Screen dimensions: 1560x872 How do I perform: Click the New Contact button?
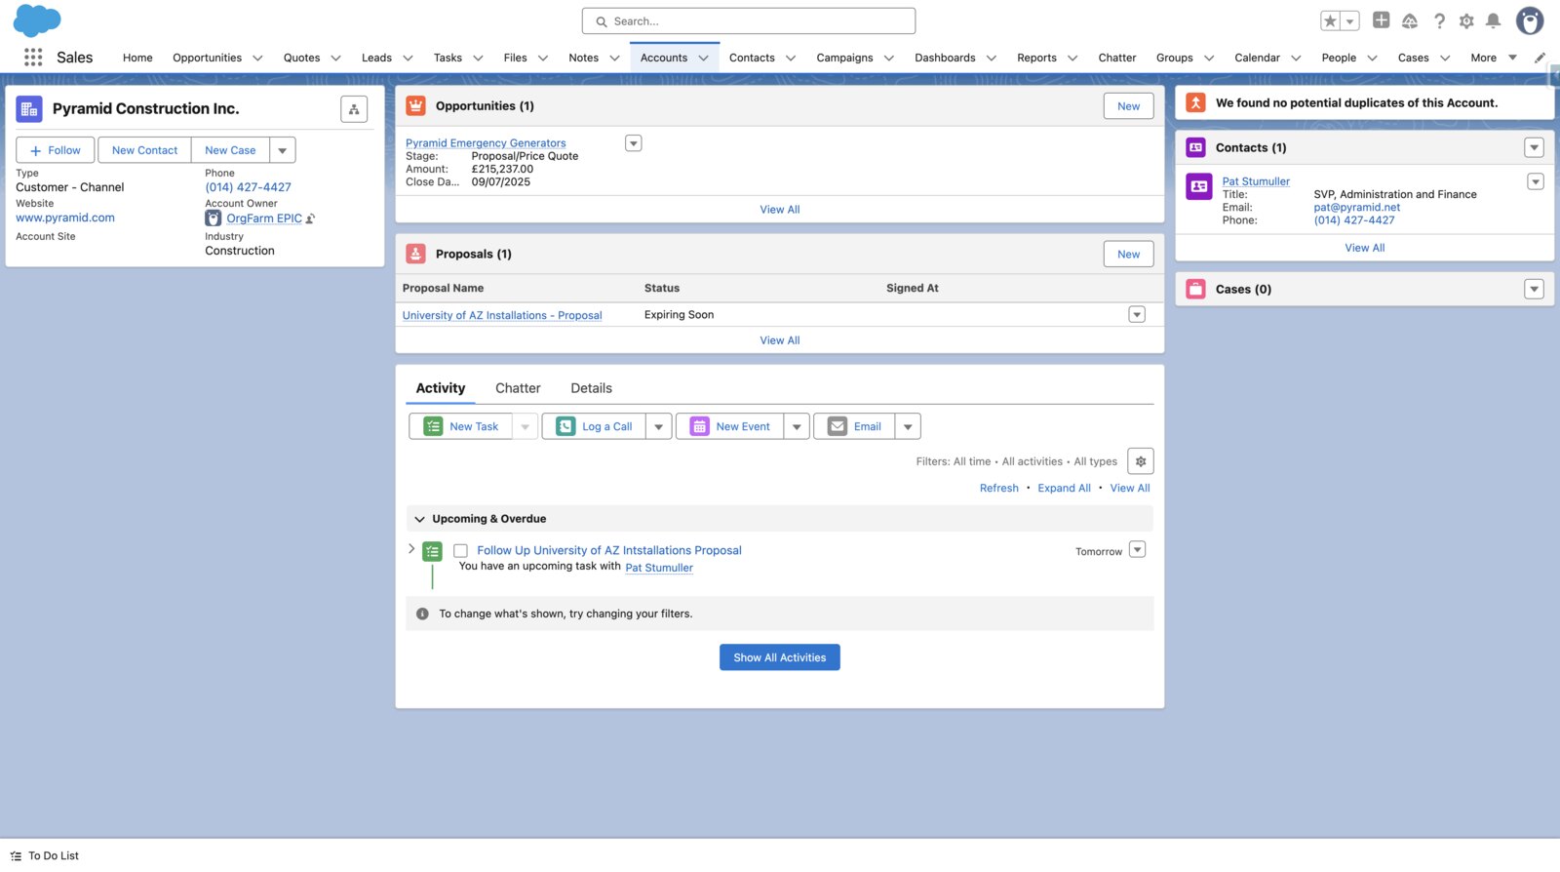click(x=144, y=150)
